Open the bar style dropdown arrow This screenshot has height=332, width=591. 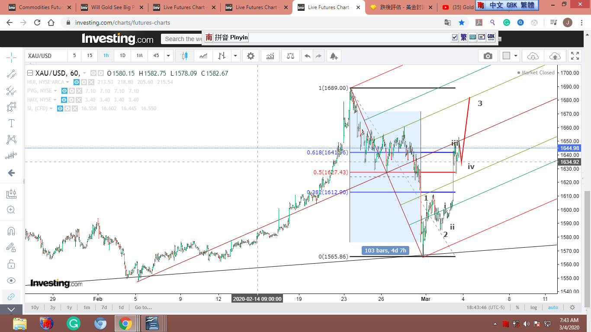pyautogui.click(x=235, y=56)
